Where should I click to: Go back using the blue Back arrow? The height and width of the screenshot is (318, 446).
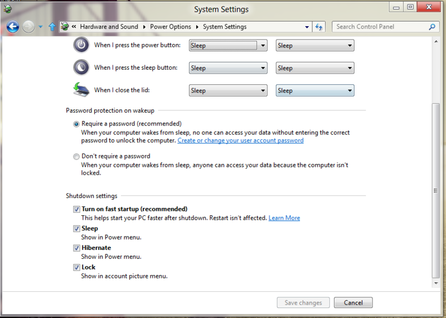(x=12, y=27)
